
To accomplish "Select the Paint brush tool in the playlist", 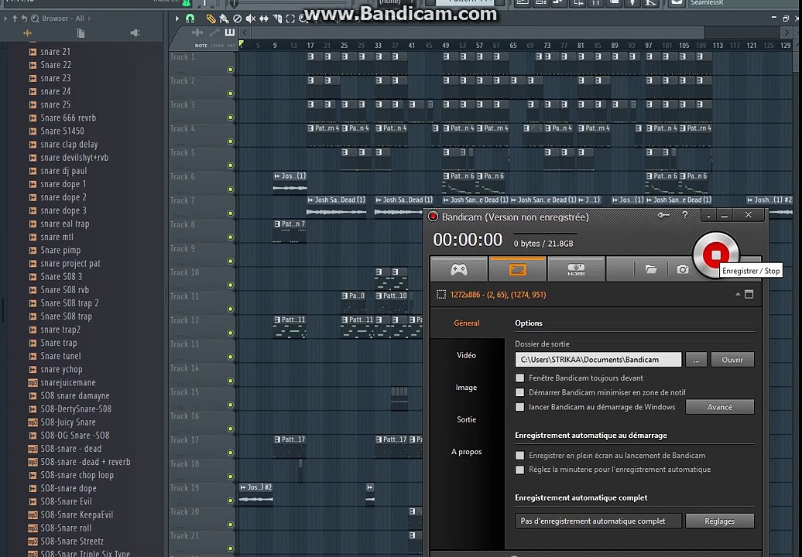I will click(x=224, y=19).
